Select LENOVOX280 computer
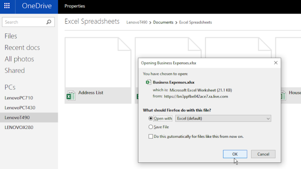Screen dimensions: 301x169 (x=19, y=127)
